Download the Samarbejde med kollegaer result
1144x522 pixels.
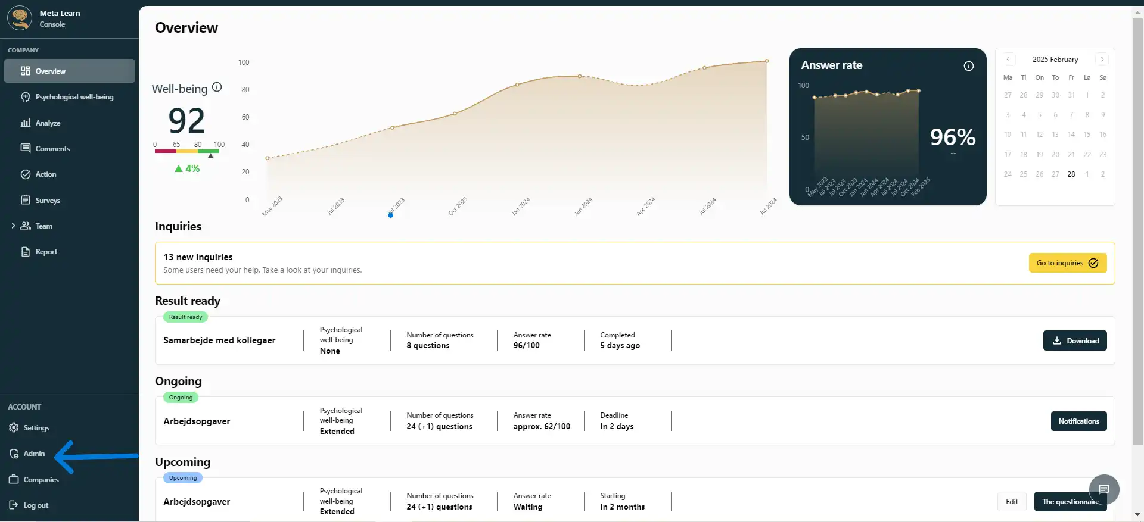(1074, 341)
